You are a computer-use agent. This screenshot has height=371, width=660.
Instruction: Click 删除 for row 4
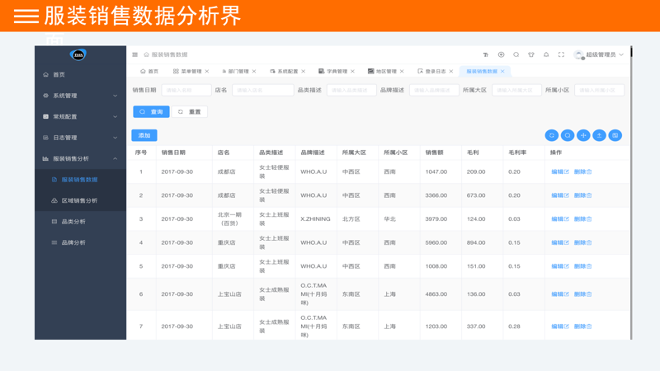click(x=583, y=242)
